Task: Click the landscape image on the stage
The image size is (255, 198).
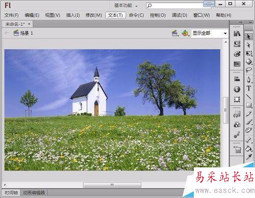Action: [x=112, y=110]
